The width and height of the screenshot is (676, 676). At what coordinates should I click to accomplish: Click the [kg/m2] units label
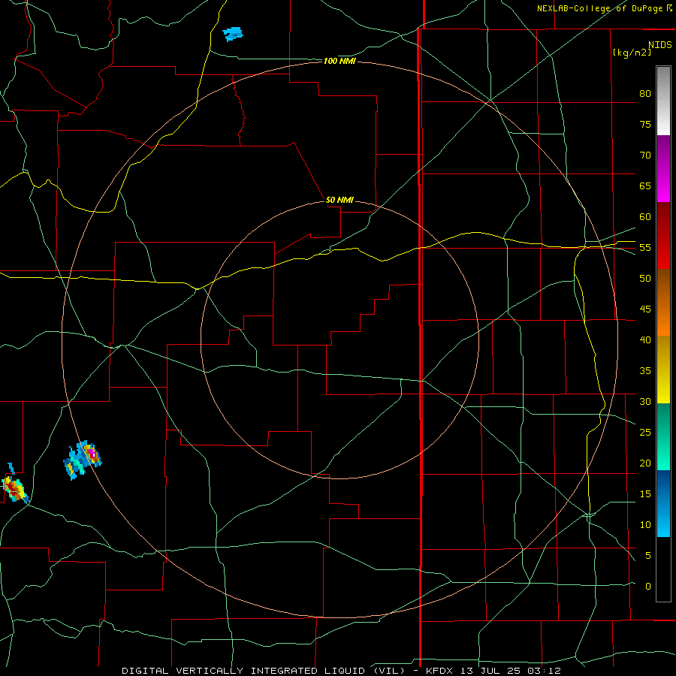coord(632,53)
